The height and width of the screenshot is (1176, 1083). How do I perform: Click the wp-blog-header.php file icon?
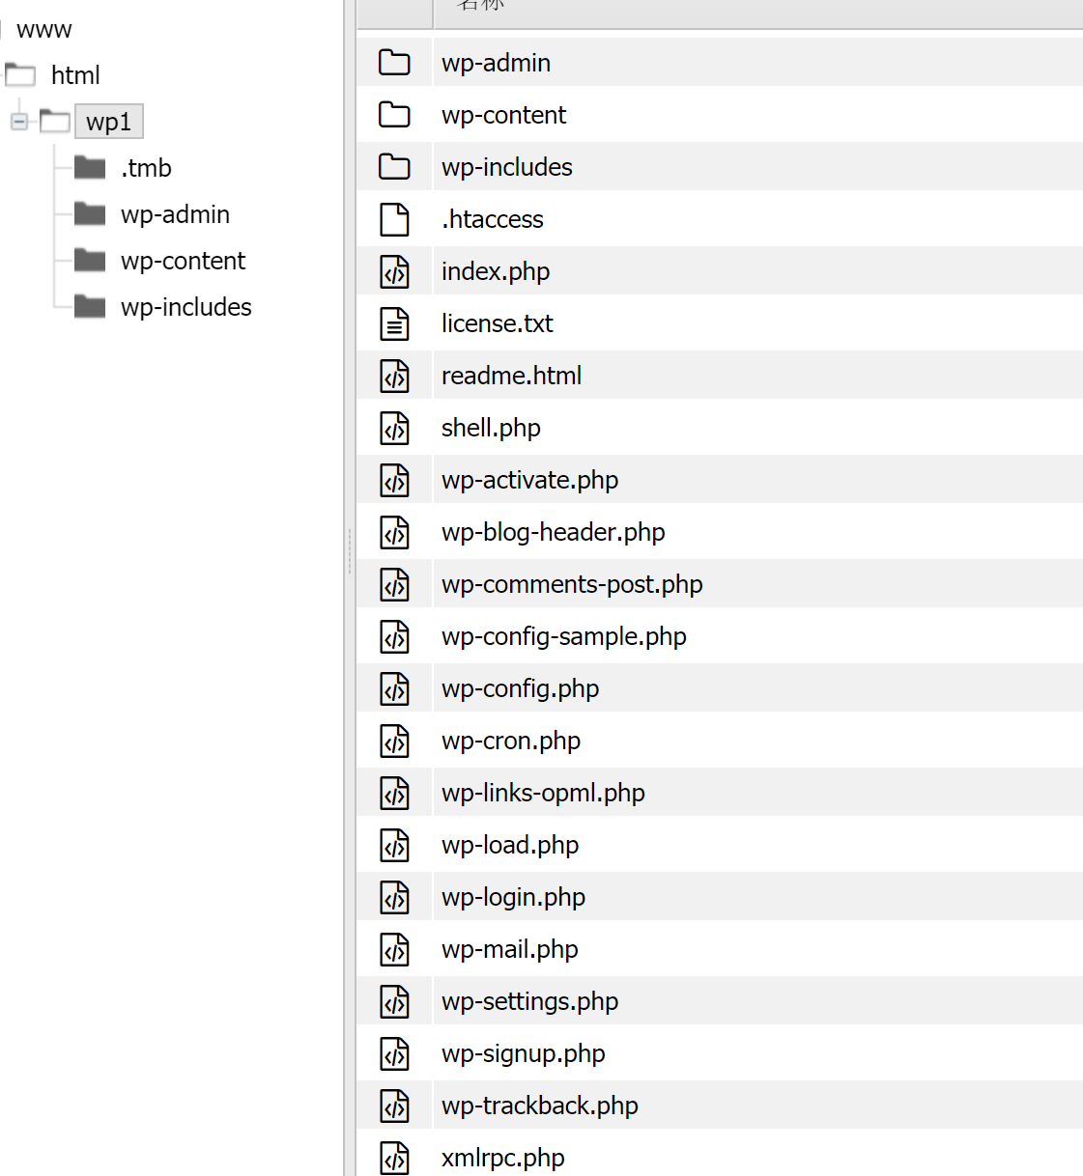click(394, 532)
